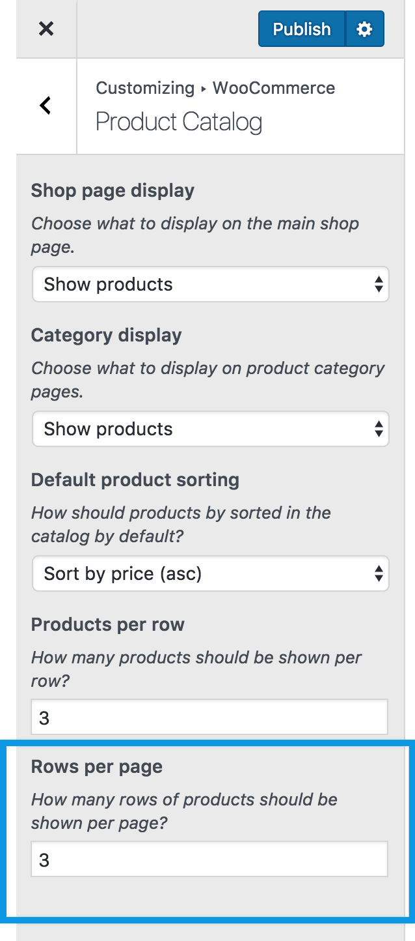Click the Default product sorting label
The width and height of the screenshot is (415, 941).
tap(135, 480)
